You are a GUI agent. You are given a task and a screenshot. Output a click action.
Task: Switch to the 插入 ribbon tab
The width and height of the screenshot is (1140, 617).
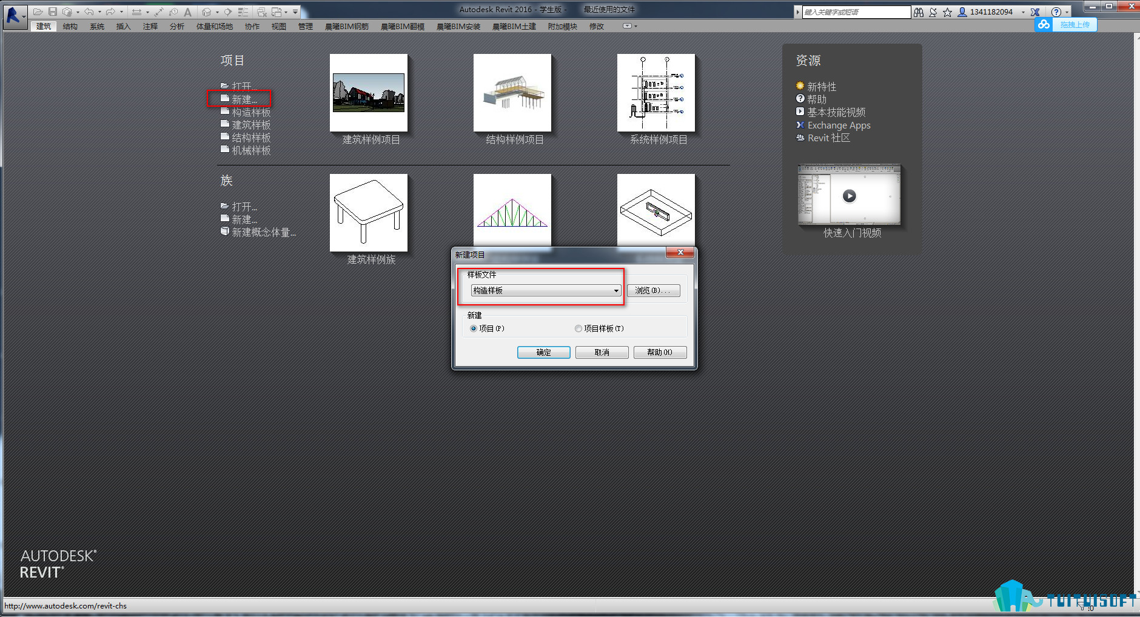coord(124,27)
